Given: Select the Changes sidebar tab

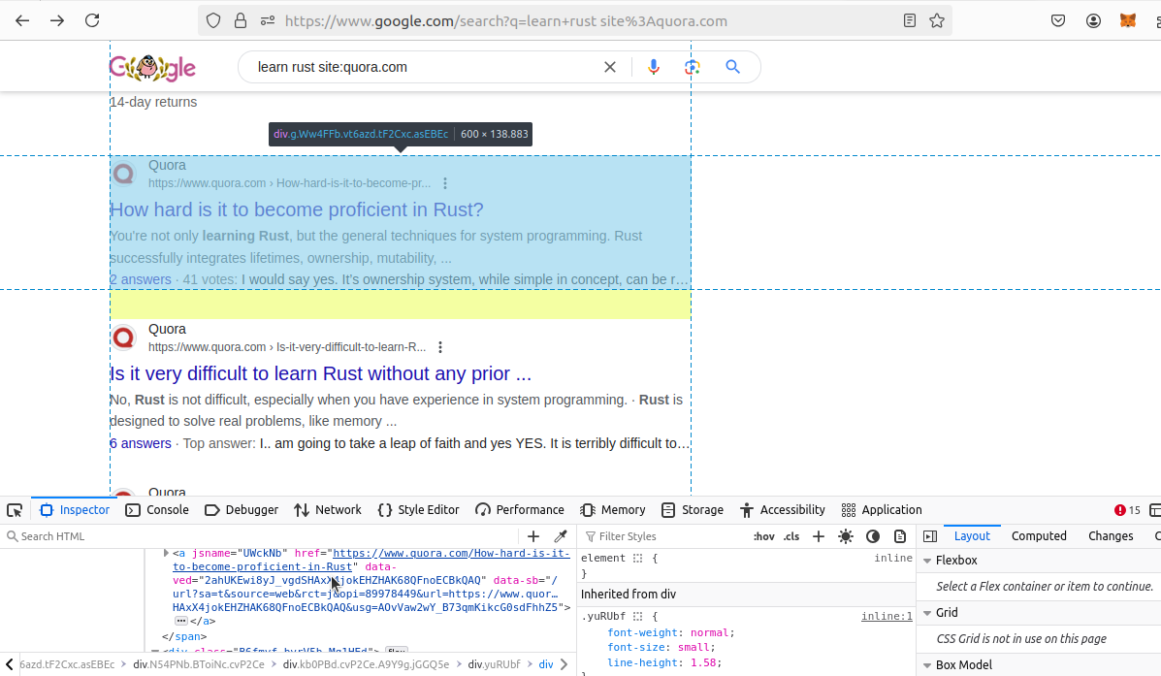Looking at the screenshot, I should point(1110,536).
